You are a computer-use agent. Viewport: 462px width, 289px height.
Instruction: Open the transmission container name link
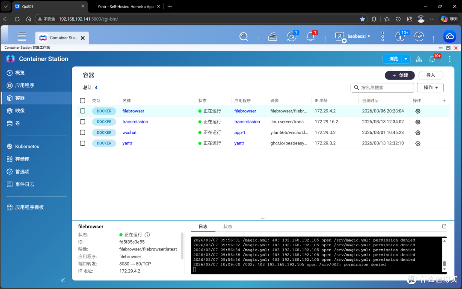click(135, 122)
